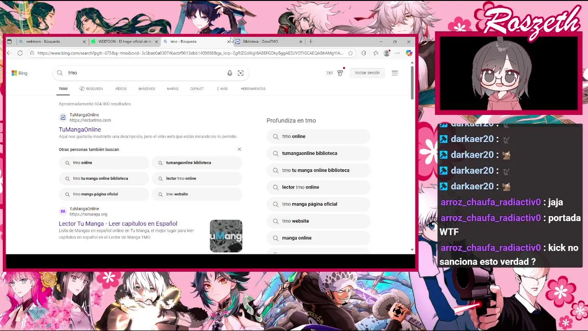Click the tumanga.org URL text

tap(88, 214)
